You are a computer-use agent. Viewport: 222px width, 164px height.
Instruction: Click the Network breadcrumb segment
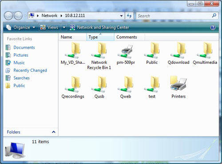(49, 16)
